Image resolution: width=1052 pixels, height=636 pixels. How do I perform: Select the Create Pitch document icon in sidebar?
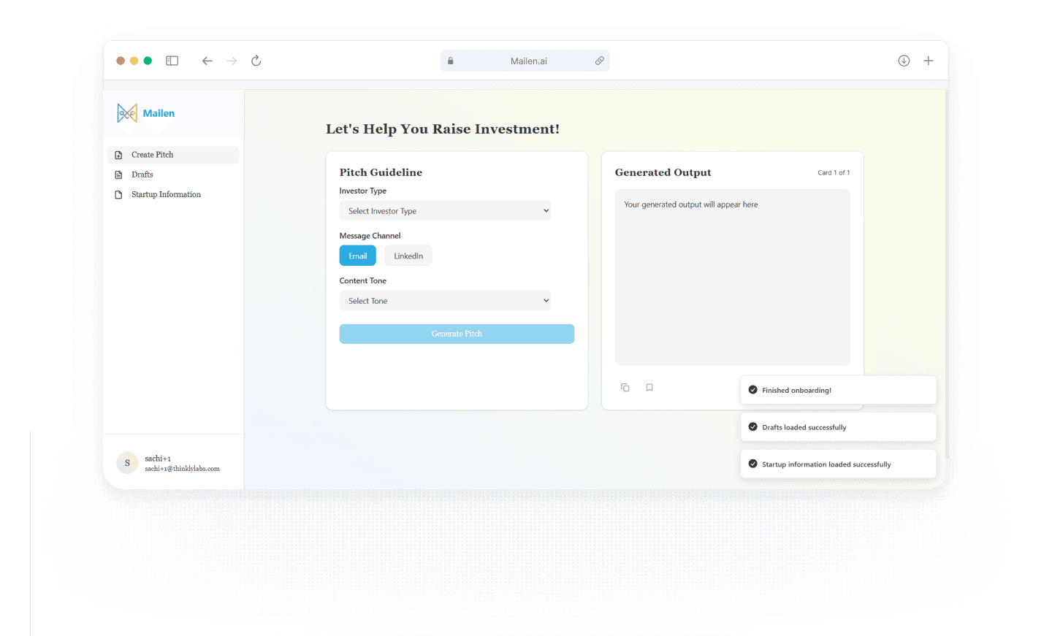119,155
